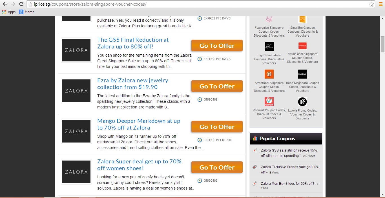The image size is (385, 198).
Task: Click the HighStreetLabels store logo
Action: [x=269, y=46]
